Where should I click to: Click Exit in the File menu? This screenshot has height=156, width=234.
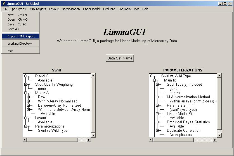pyautogui.click(x=10, y=51)
